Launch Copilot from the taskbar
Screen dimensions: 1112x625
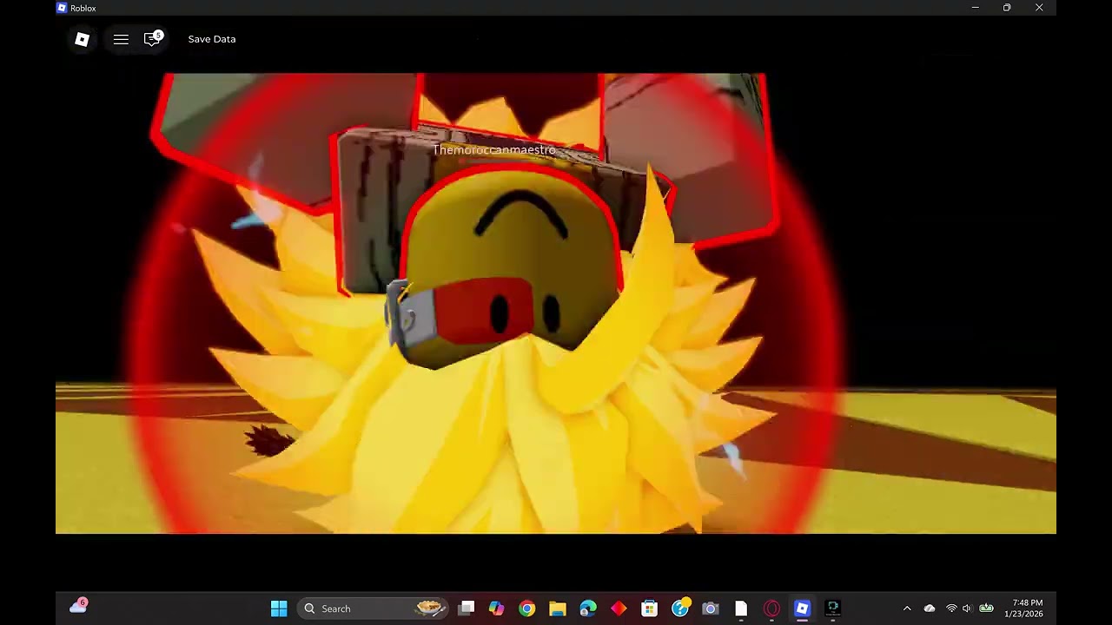tap(496, 609)
